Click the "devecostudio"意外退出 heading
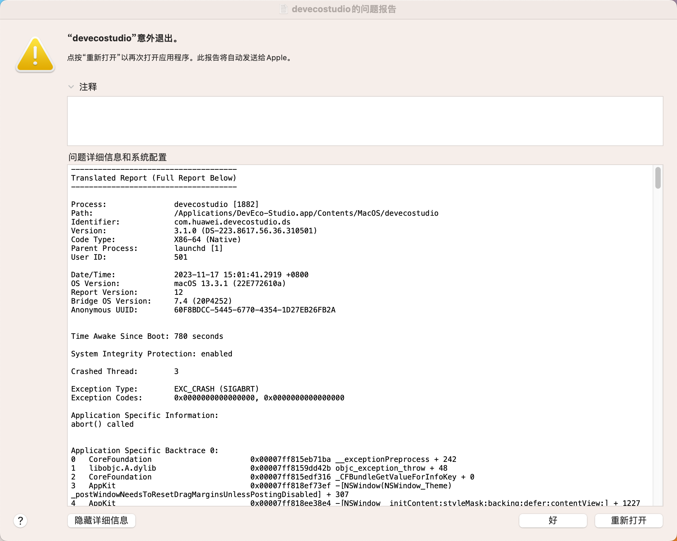 [124, 38]
